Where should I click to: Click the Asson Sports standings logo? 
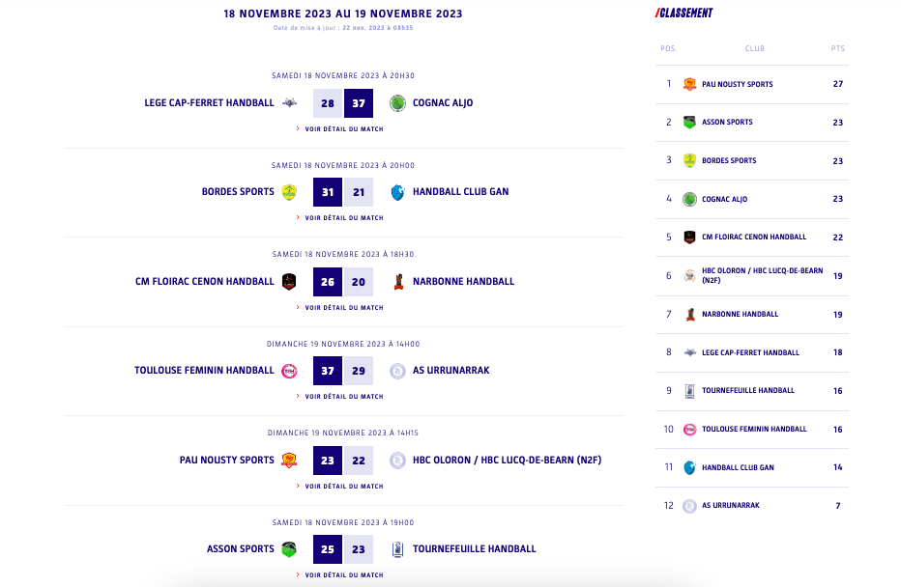point(689,123)
